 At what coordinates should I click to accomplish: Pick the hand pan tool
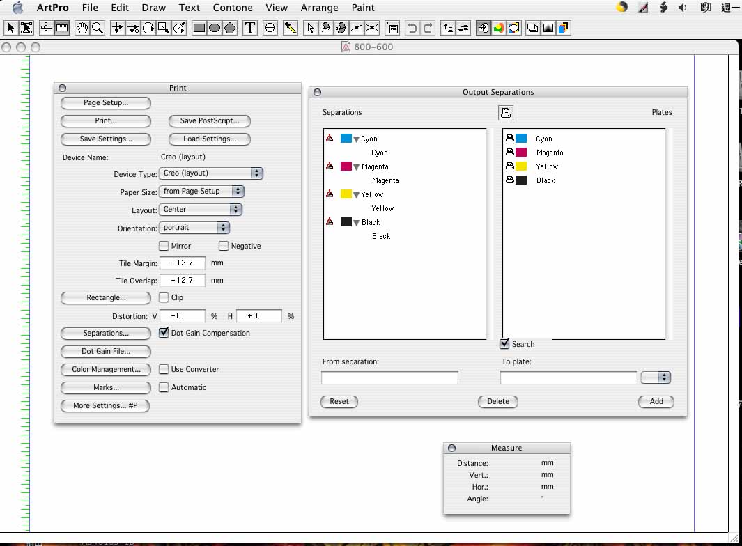click(82, 28)
